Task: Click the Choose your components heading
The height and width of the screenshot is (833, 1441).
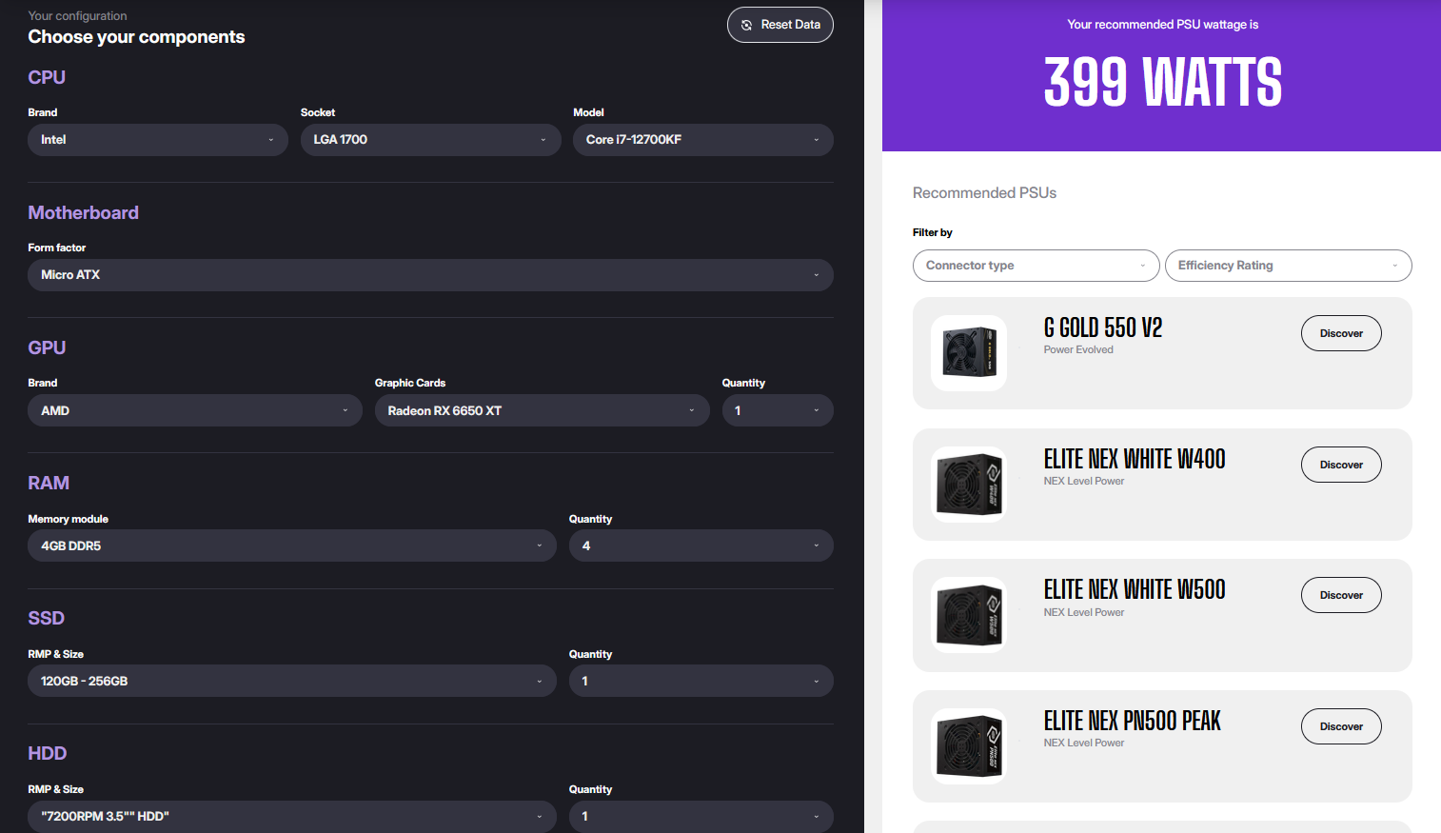Action: point(136,37)
